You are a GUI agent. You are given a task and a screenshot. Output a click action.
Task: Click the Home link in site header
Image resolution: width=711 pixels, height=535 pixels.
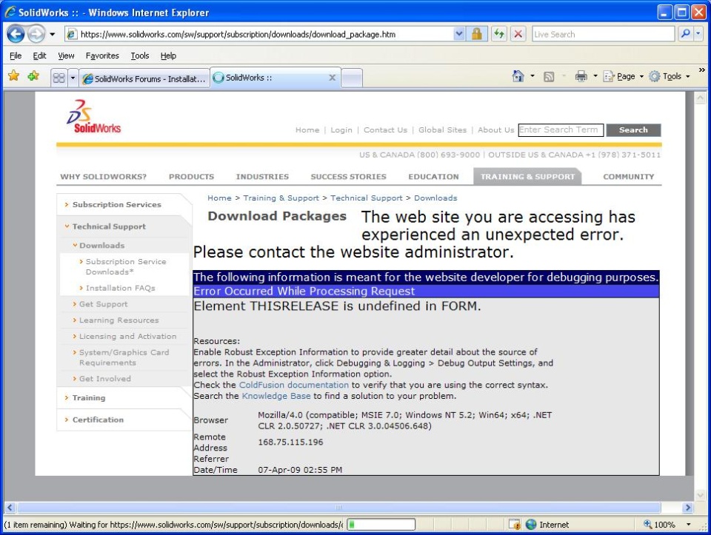(x=307, y=130)
